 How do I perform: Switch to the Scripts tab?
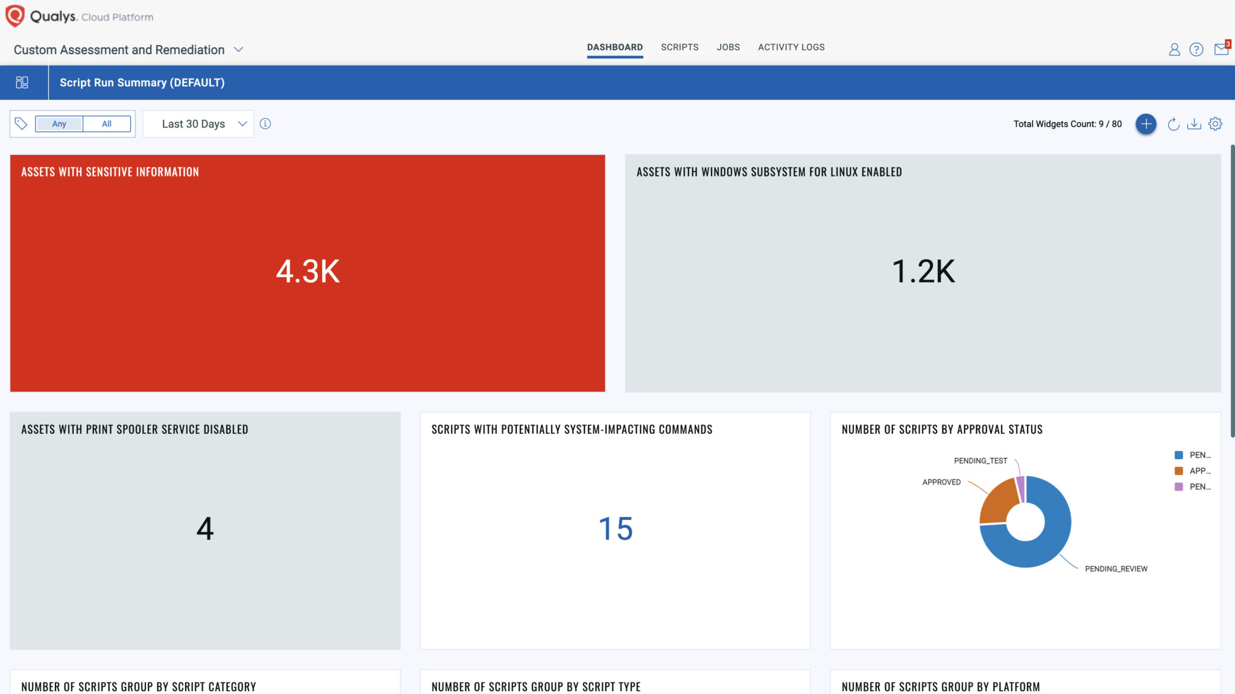(x=680, y=47)
